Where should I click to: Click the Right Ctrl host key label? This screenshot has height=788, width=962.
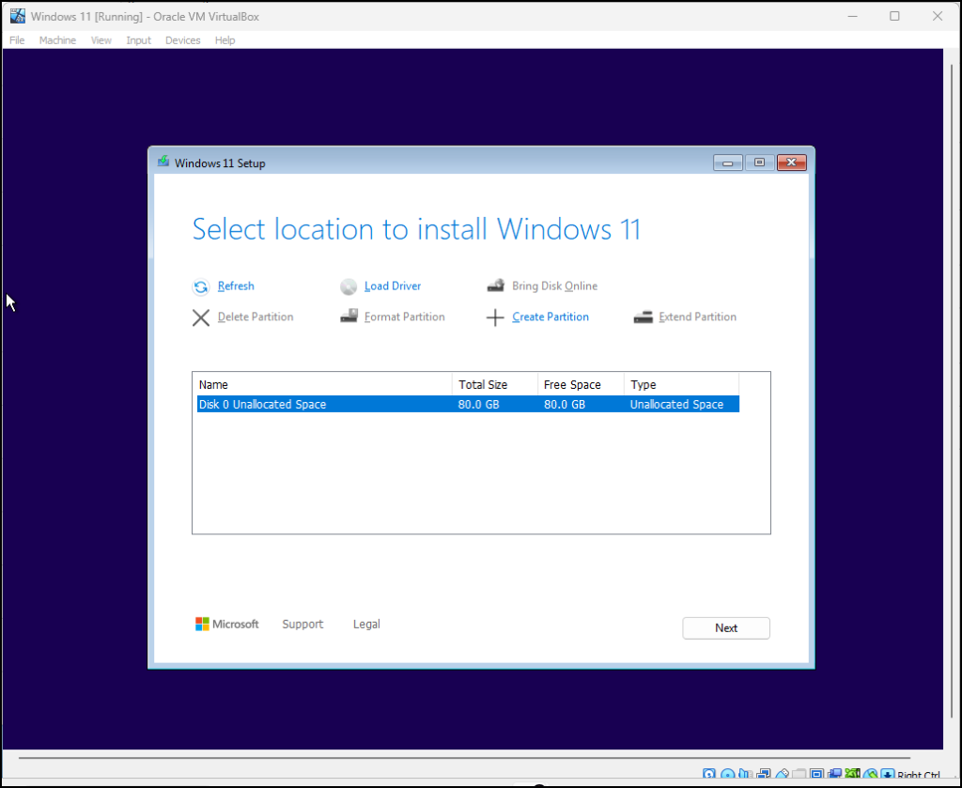[x=919, y=775]
